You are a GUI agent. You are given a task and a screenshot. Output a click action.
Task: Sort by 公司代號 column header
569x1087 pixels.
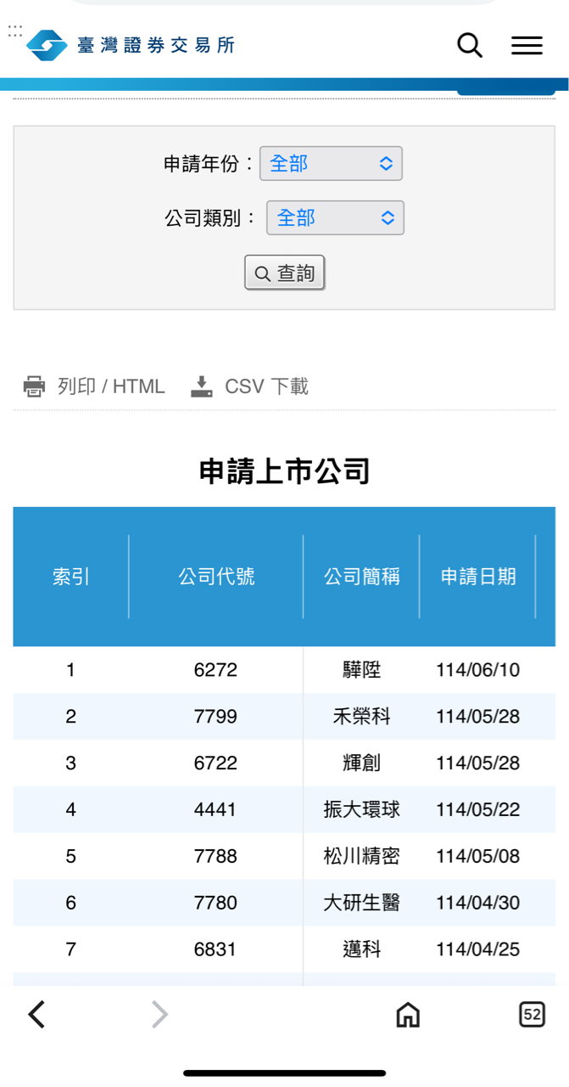click(x=216, y=577)
